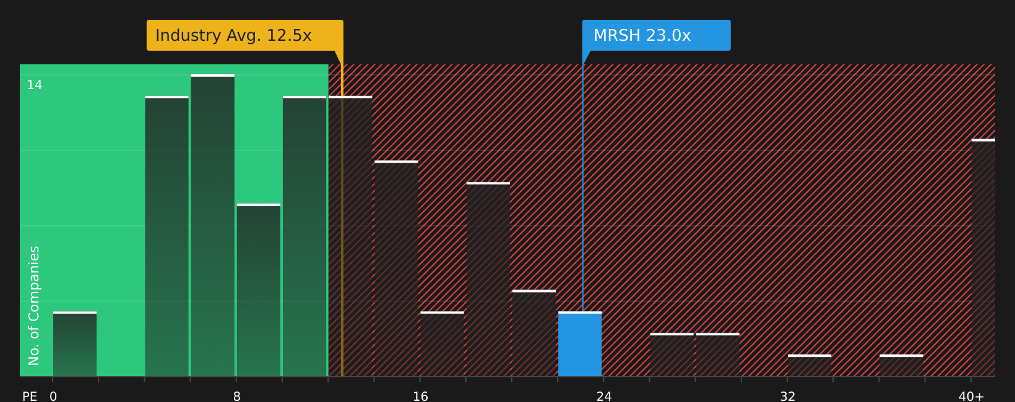Click the Industry Avg. 12.5x label
Viewport: 1015px width, 402px height.
(244, 35)
